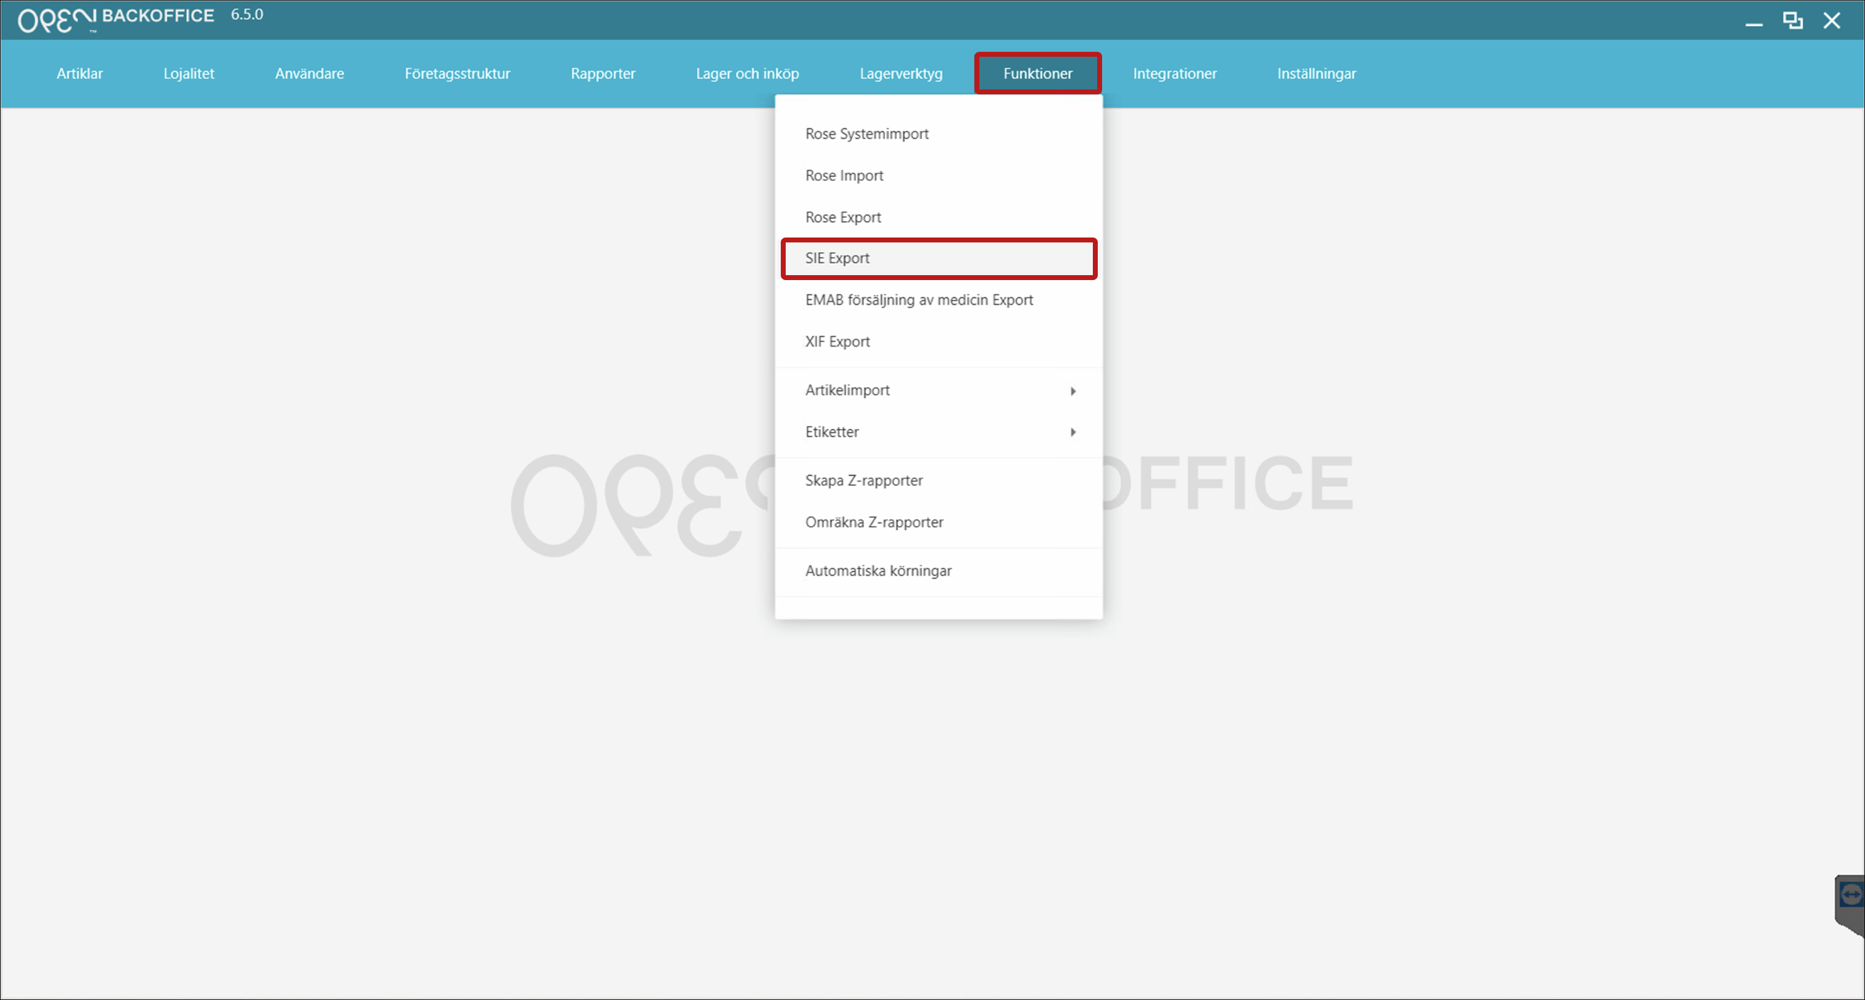This screenshot has height=1000, width=1865.
Task: Open the Integrationer menu
Action: [1174, 73]
